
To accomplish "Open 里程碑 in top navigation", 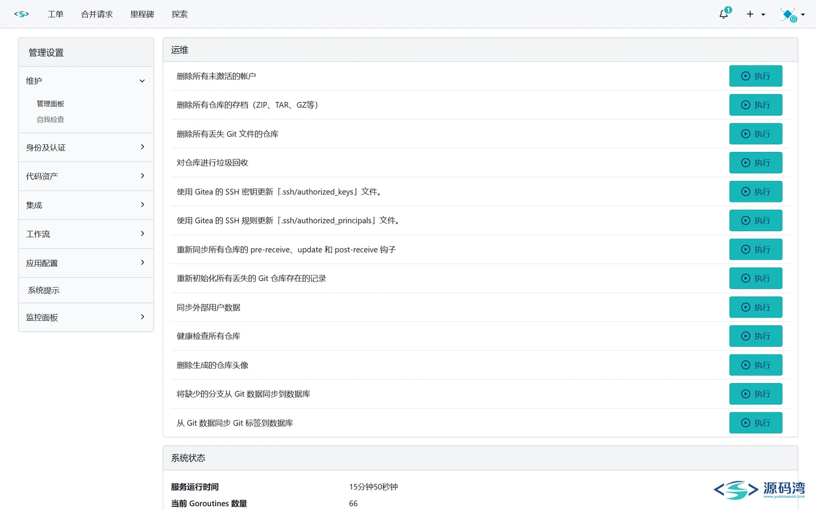I will pyautogui.click(x=142, y=14).
